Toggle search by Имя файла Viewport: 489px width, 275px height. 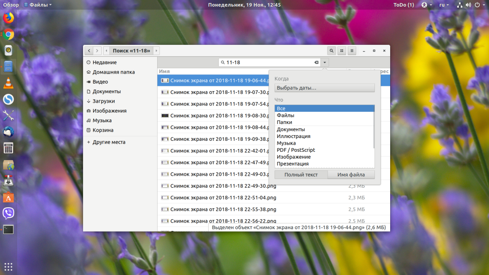351,175
